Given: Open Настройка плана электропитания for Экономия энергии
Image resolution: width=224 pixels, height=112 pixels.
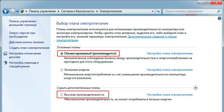Looking at the screenshot, I should [170, 70].
